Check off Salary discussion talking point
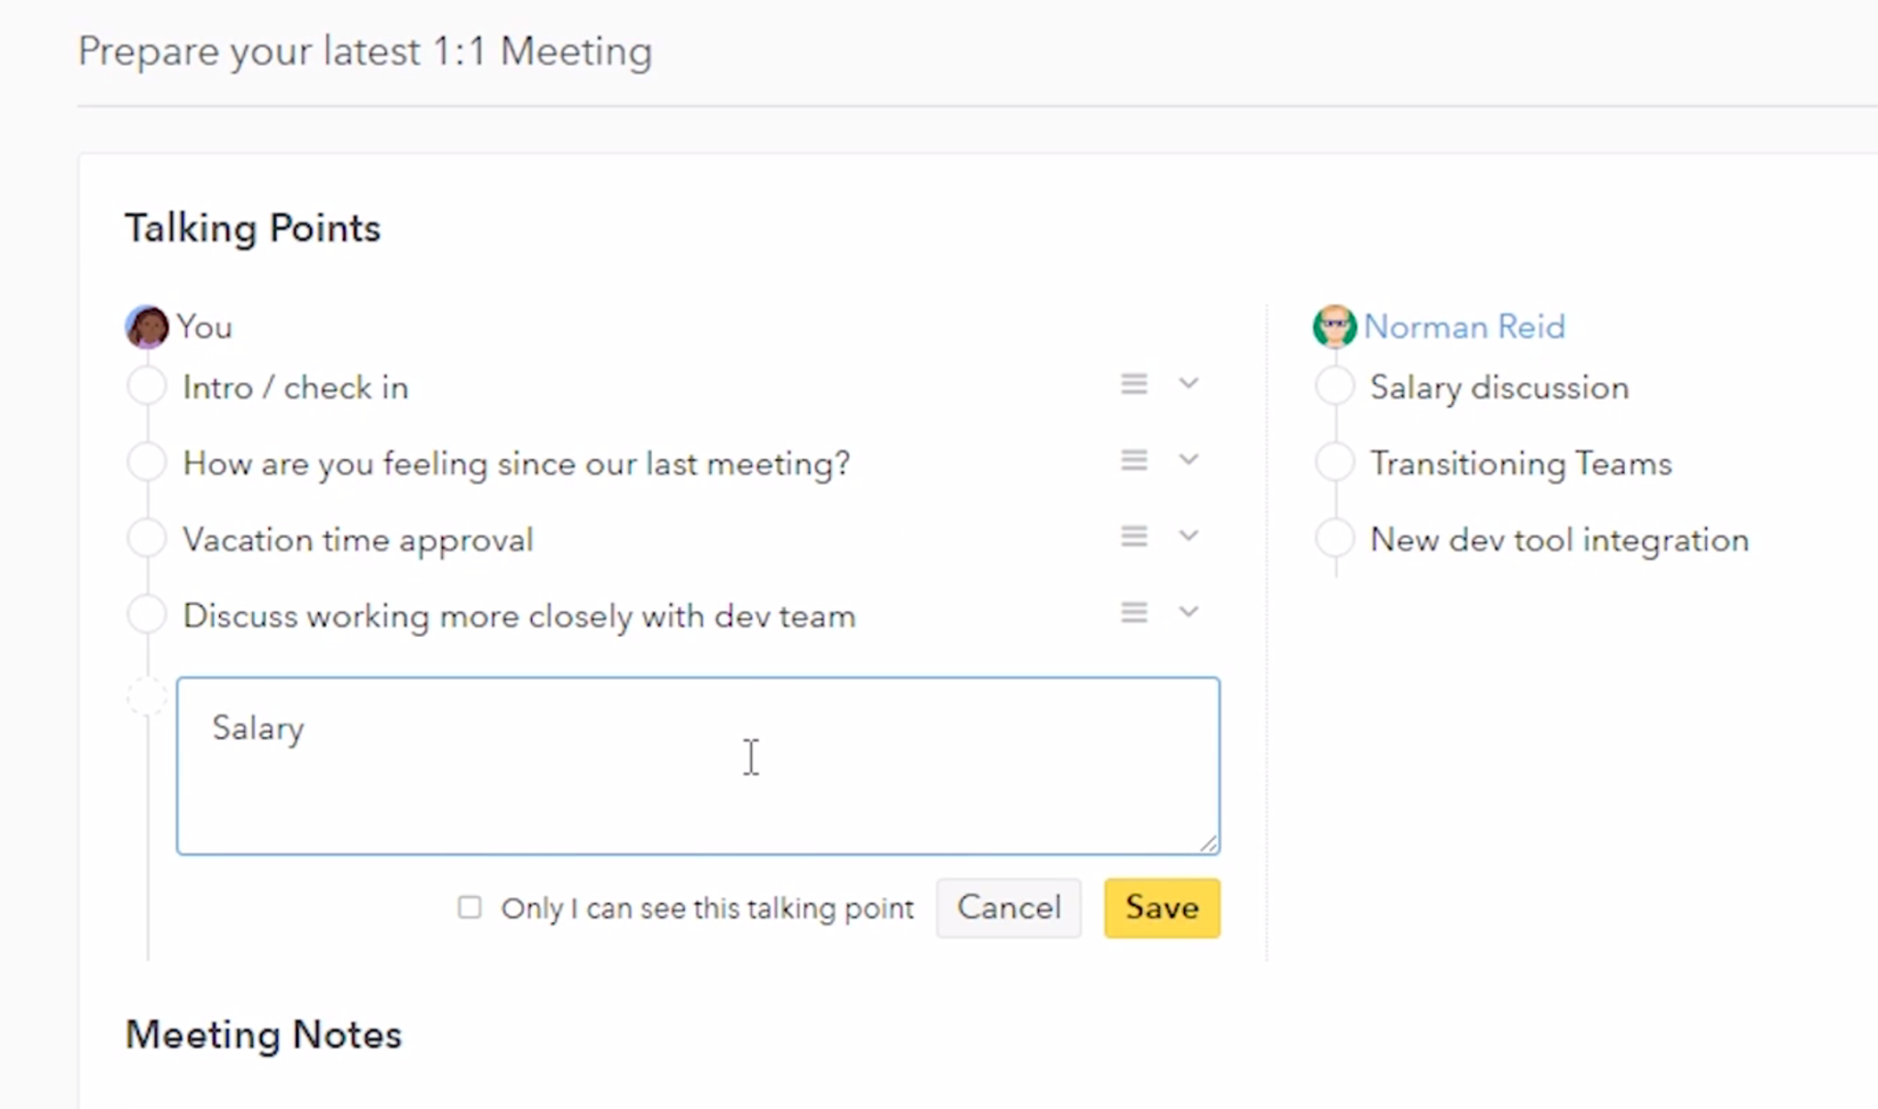Viewport: 1878px width, 1109px height. point(1335,386)
